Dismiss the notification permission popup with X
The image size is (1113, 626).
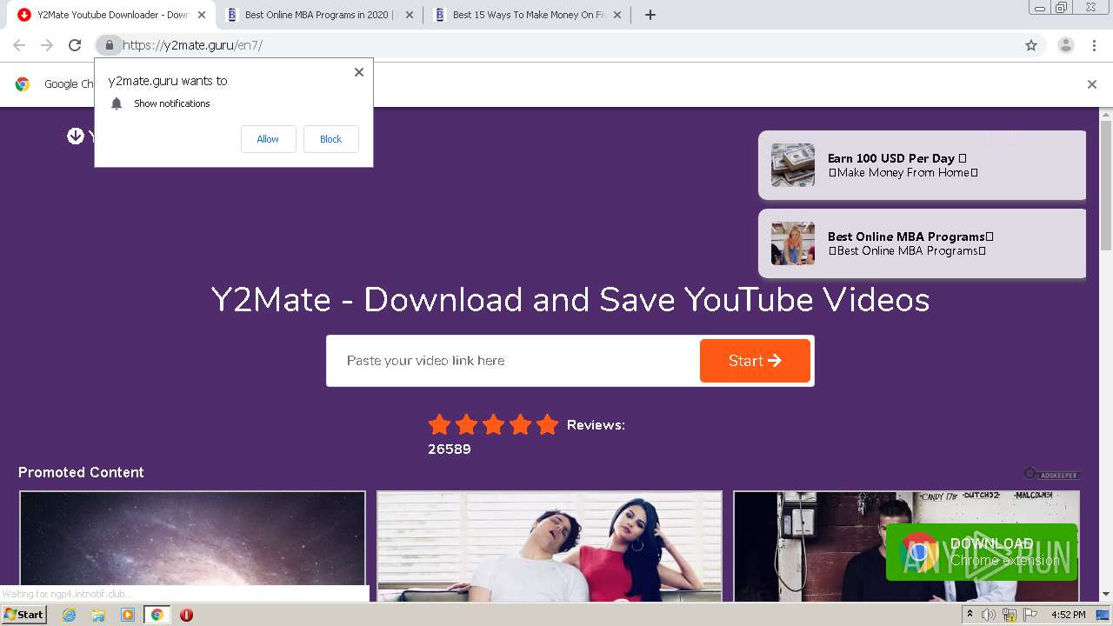358,72
